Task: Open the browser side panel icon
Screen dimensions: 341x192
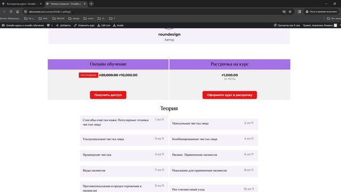Action: tap(299, 12)
